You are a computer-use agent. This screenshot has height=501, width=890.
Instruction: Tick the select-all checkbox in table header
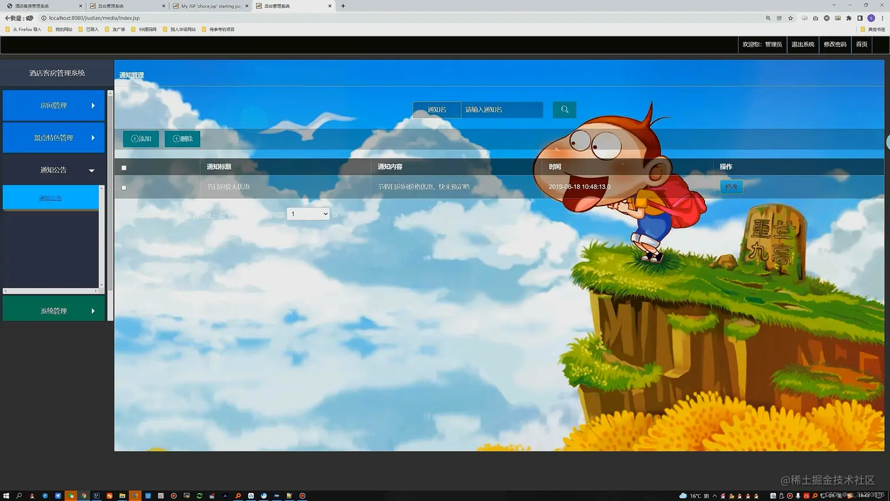tap(124, 168)
